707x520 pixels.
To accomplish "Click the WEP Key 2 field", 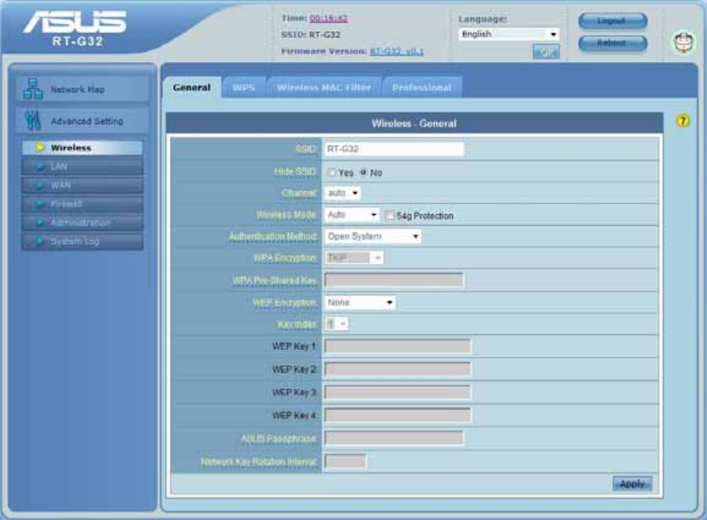I will tap(398, 369).
